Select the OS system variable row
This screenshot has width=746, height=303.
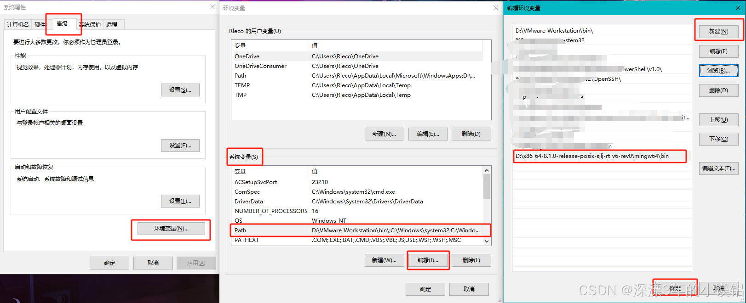(x=357, y=220)
